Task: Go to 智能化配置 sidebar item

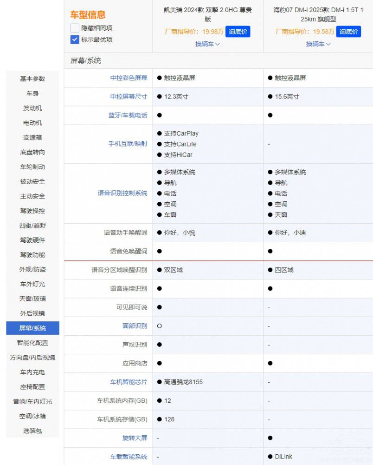Action: pos(32,343)
